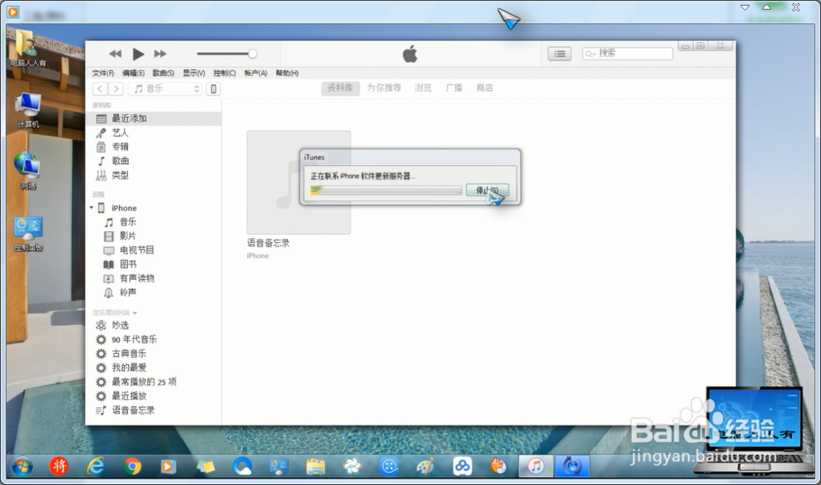Image resolution: width=821 pixels, height=485 pixels.
Task: Switch to the 商店 tab
Action: point(484,88)
